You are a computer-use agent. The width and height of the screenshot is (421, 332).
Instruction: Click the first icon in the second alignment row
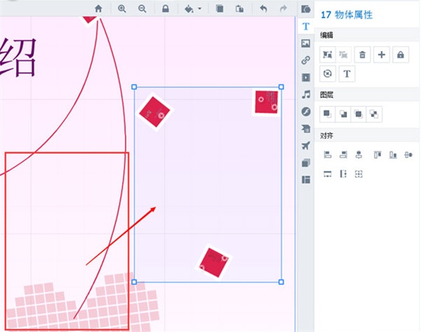click(x=327, y=174)
